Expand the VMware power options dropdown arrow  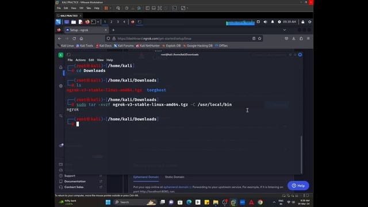(110, 8)
